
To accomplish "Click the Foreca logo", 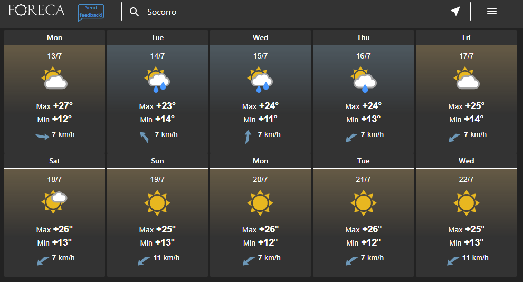I will [x=36, y=11].
